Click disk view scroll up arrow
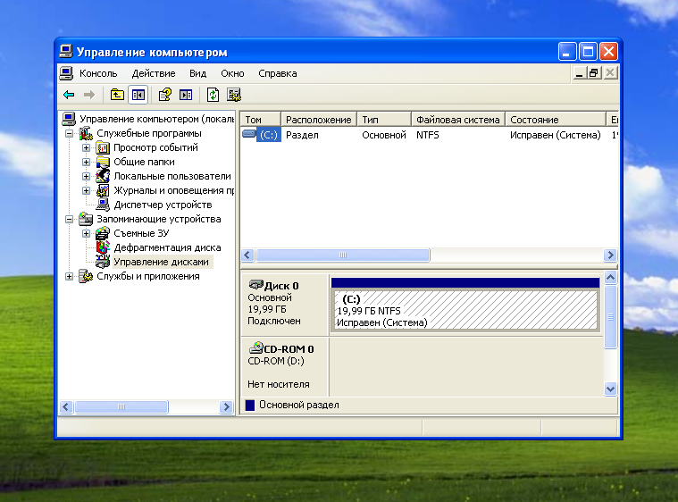Screen dimensions: 678x502 click(610, 277)
